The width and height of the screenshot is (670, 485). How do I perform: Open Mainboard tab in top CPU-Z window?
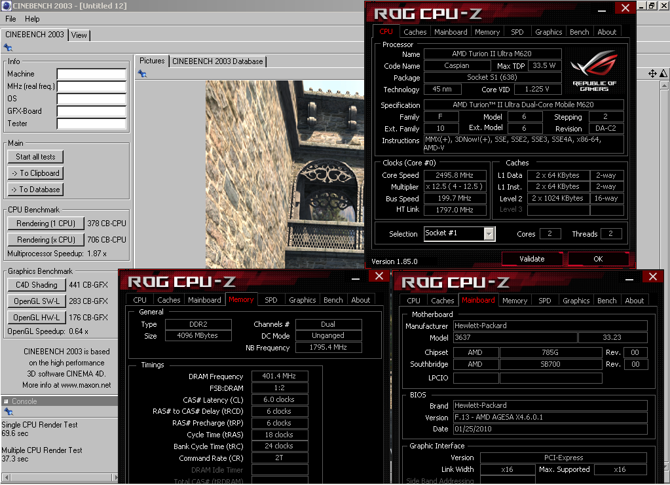point(451,32)
